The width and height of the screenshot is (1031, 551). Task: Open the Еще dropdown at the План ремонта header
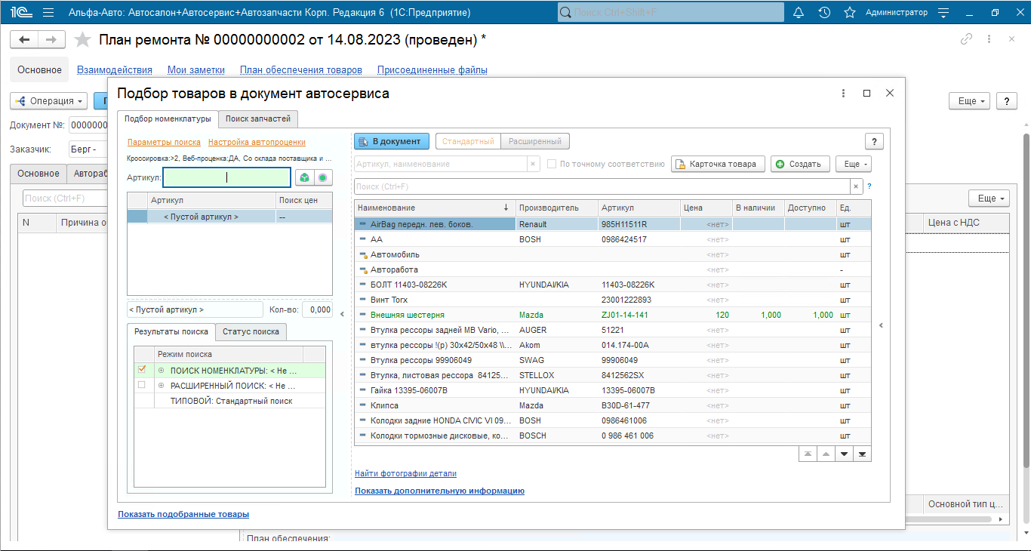click(970, 100)
